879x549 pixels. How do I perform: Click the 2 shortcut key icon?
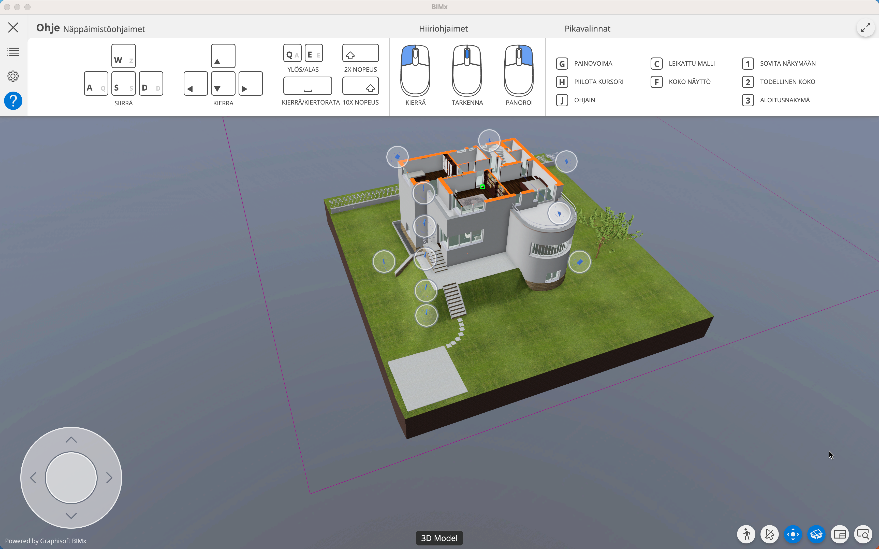(748, 82)
